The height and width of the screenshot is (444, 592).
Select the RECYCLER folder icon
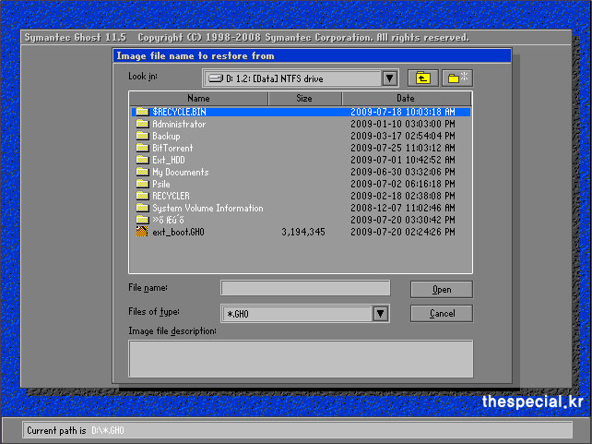tap(142, 196)
